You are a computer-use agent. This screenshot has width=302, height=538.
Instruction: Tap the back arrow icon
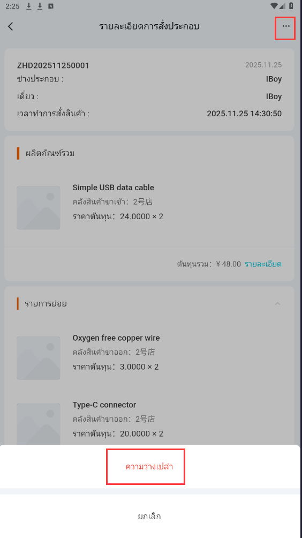(11, 26)
